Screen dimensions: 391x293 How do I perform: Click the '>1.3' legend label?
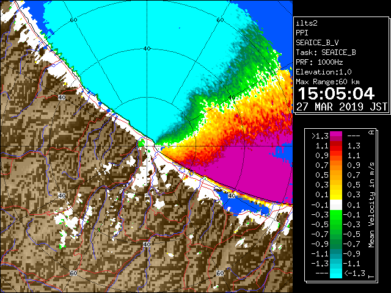click(x=320, y=136)
